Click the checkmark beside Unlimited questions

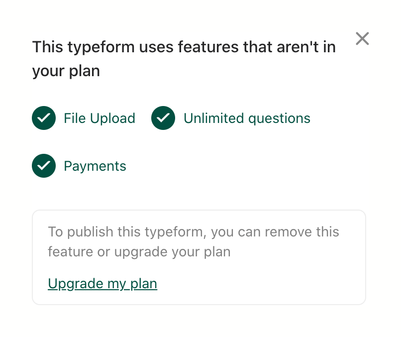163,118
